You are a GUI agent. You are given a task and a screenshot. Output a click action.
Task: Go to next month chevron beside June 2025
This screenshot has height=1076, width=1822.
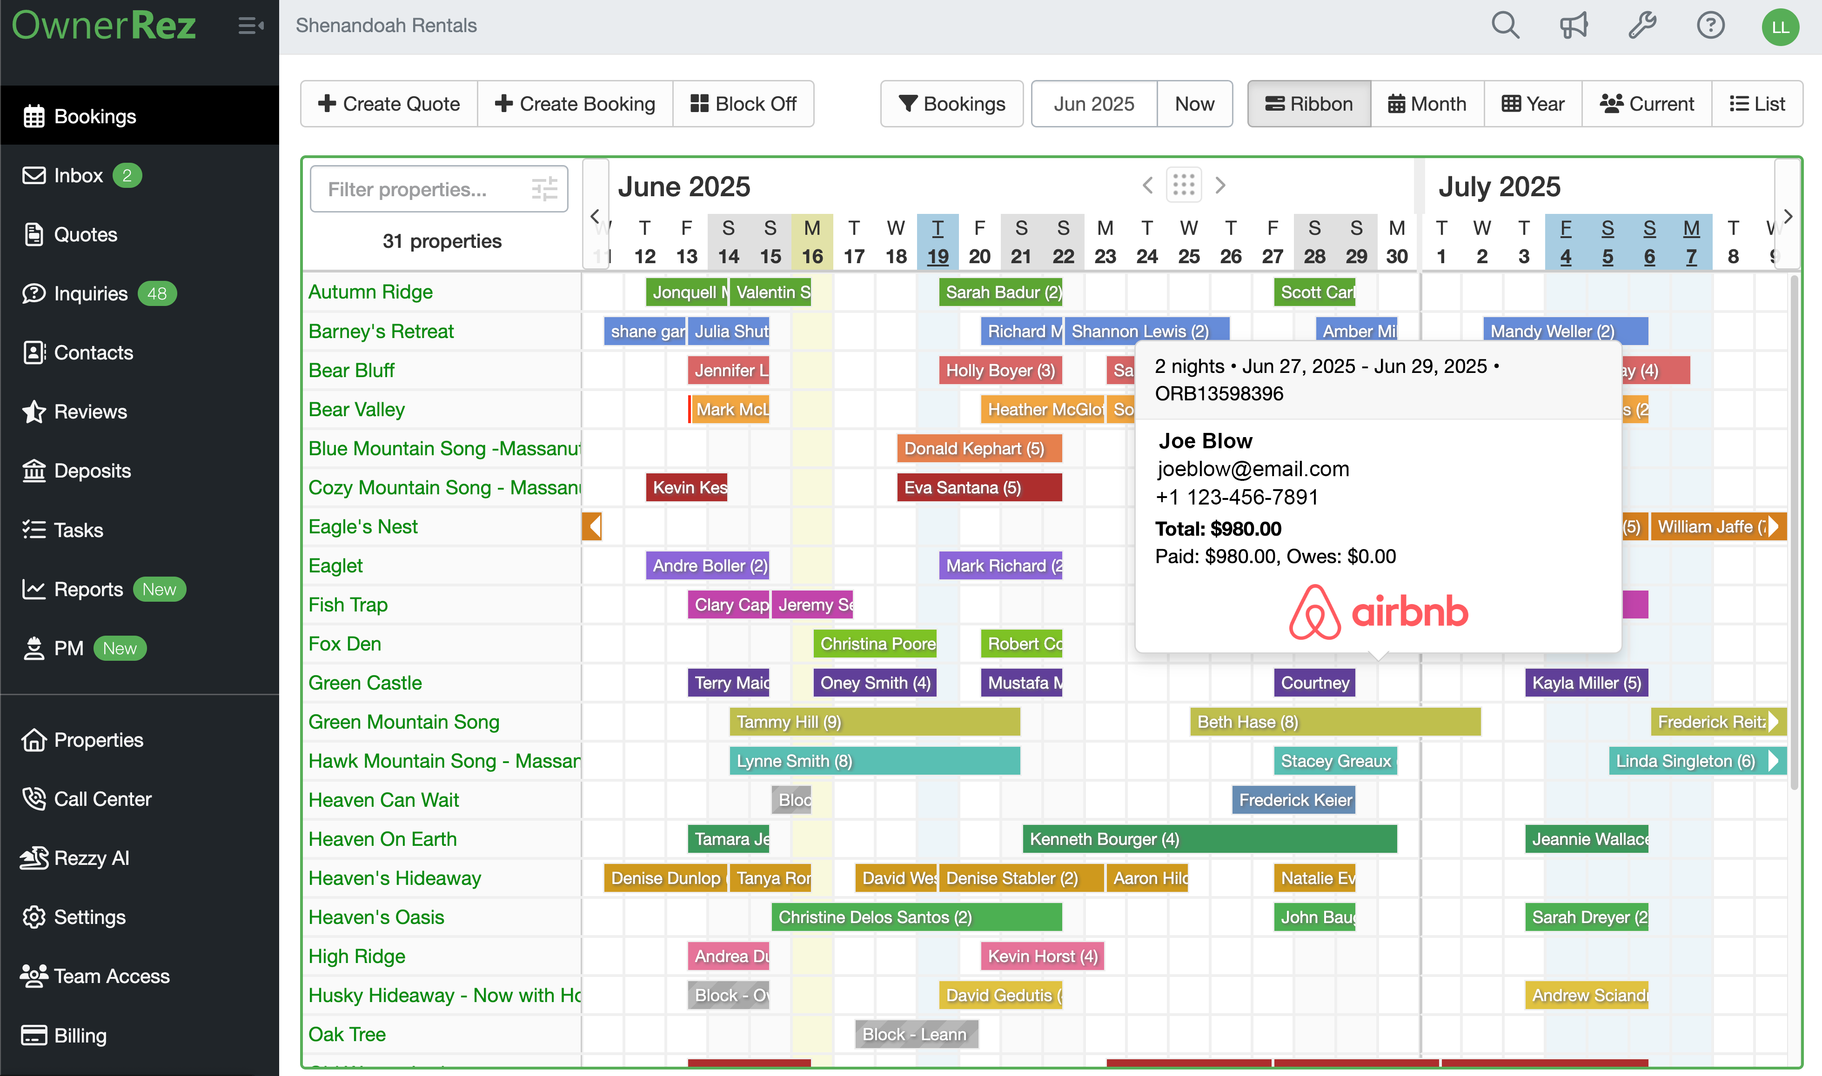pyautogui.click(x=1221, y=185)
